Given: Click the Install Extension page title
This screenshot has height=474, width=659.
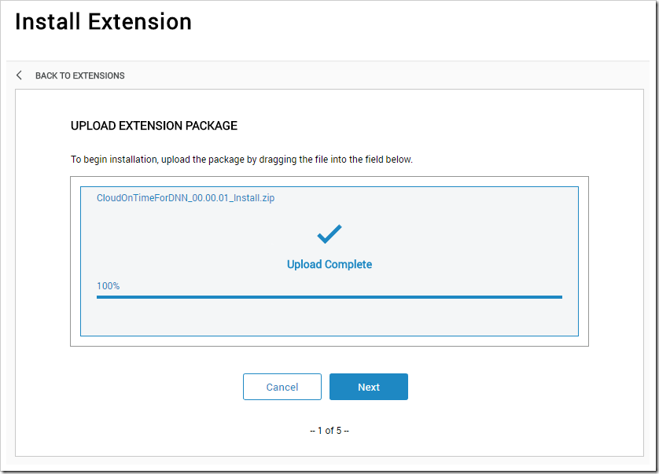Looking at the screenshot, I should [103, 21].
